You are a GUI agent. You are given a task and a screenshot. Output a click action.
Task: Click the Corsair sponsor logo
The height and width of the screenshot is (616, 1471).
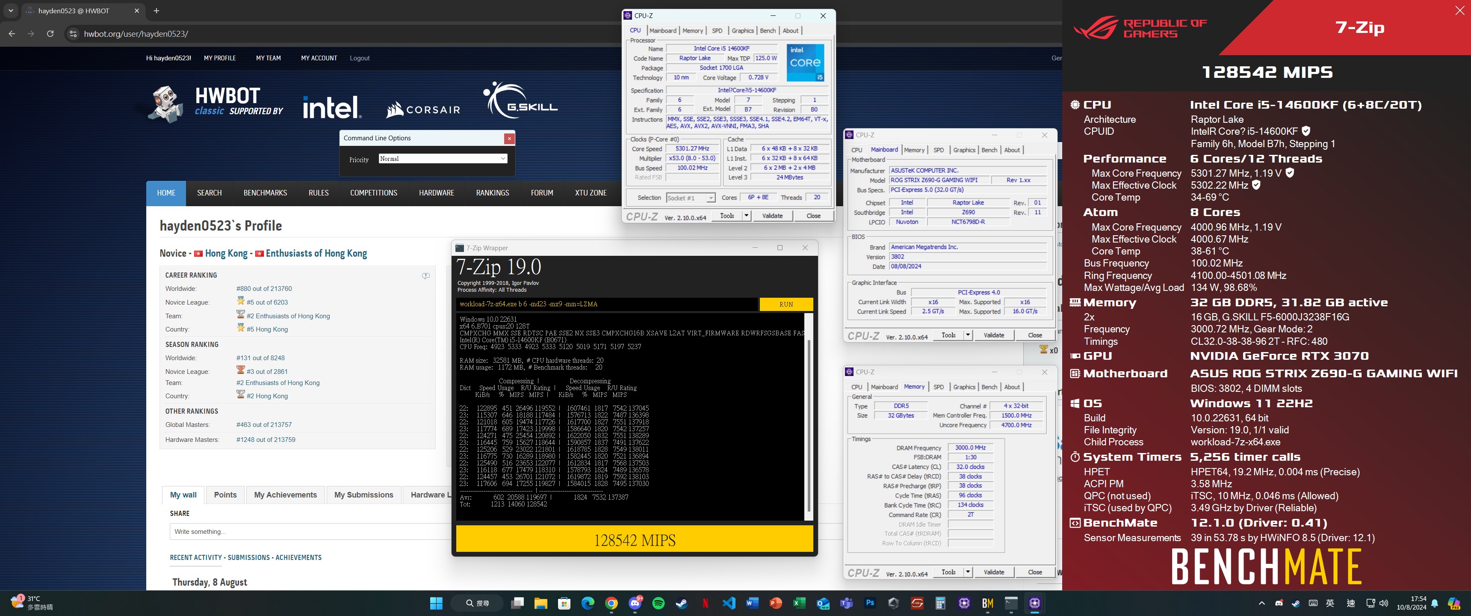[423, 109]
